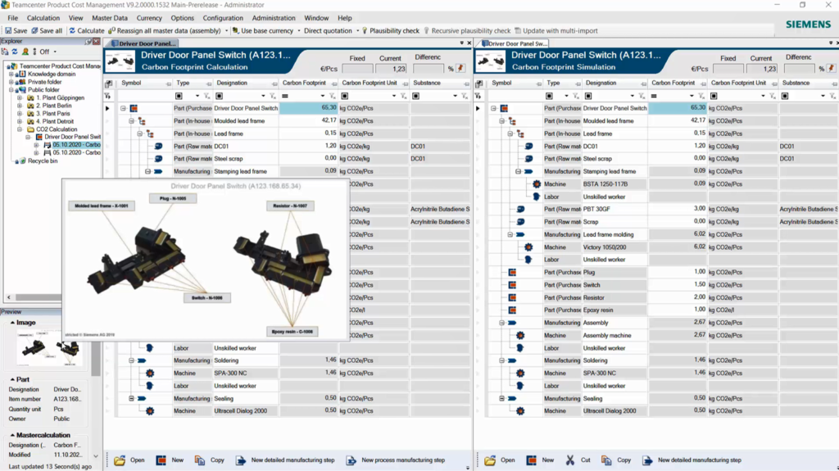The height and width of the screenshot is (471, 839).
Task: Open the Master Data menu
Action: click(x=110, y=18)
